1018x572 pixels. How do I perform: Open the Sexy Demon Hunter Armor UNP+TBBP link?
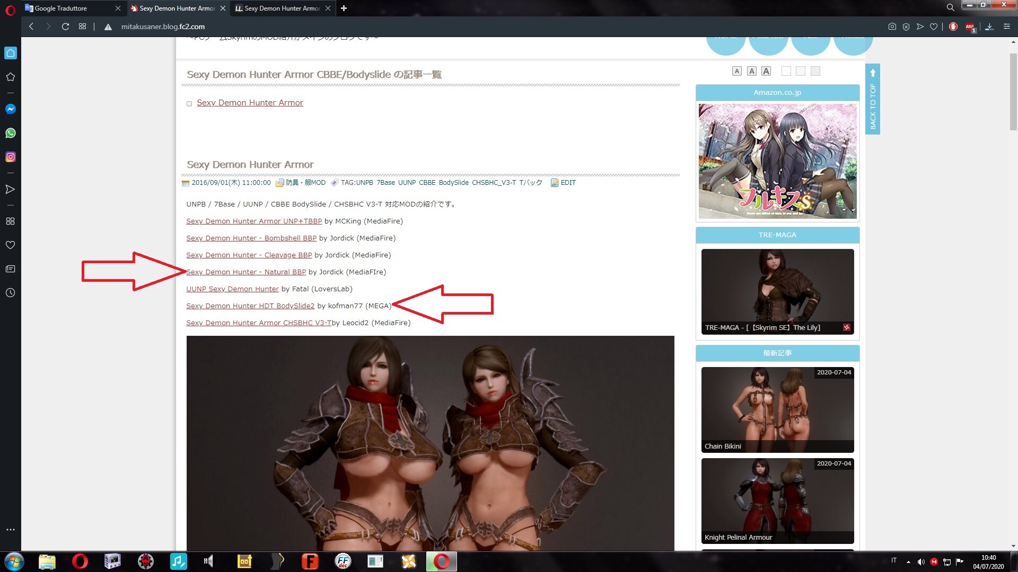(254, 221)
